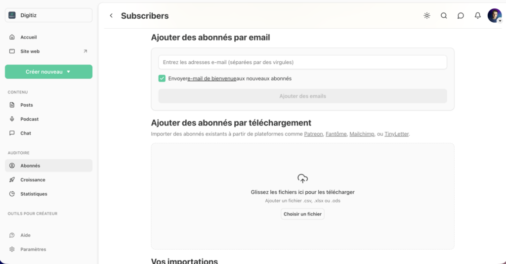Go to Podcast section

(49, 119)
